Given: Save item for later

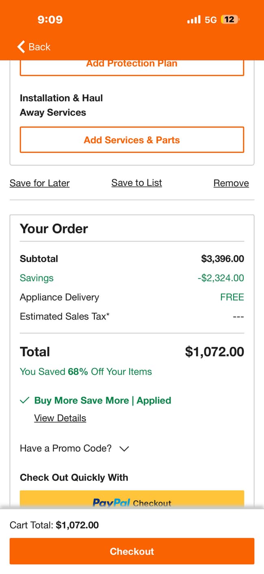Looking at the screenshot, I should [x=39, y=183].
